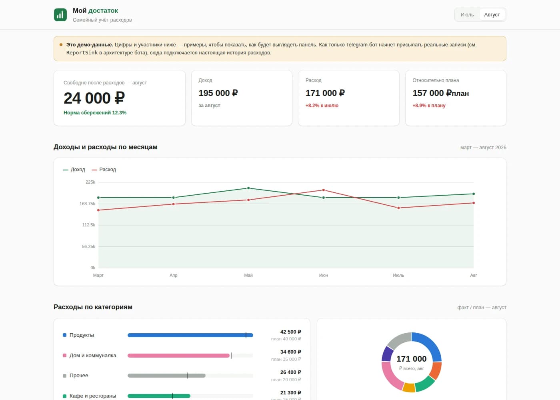Click the green bar-chart app logo

coord(60,15)
